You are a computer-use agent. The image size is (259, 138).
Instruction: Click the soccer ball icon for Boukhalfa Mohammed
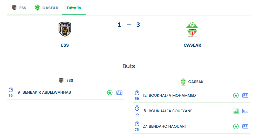[x=236, y=95]
